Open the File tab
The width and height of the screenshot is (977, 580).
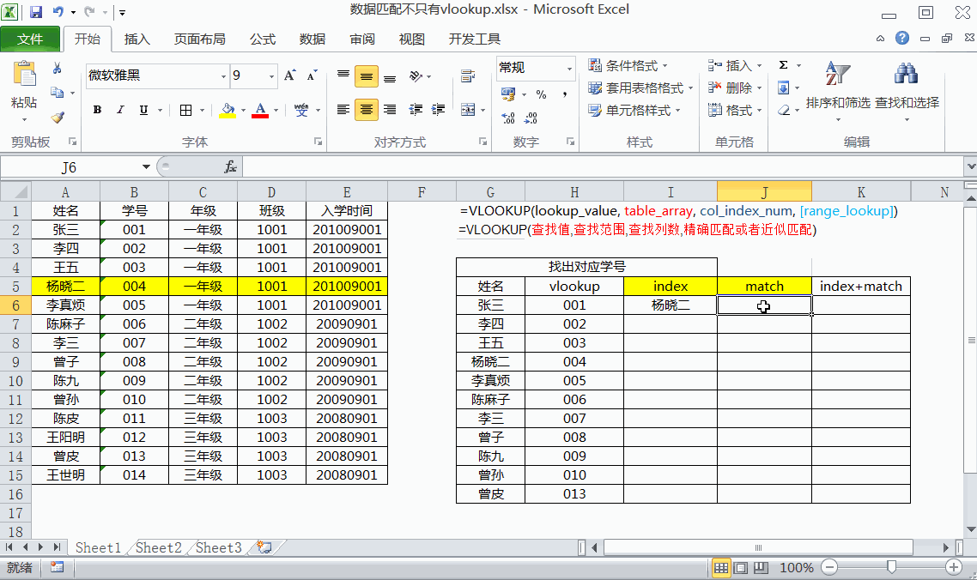tap(30, 39)
